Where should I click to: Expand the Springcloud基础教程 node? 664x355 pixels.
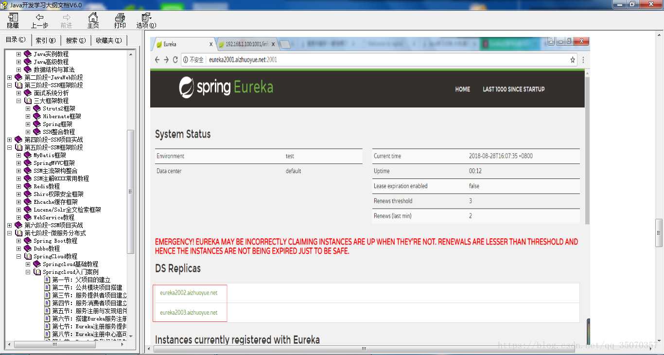point(28,264)
